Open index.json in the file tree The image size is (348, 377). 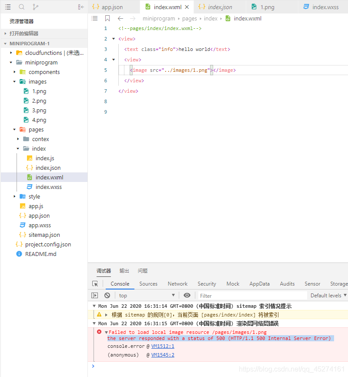click(44, 168)
